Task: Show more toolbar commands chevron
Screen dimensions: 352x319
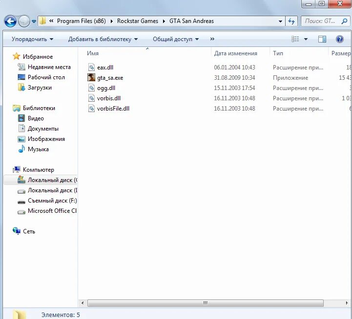Action: [x=212, y=39]
